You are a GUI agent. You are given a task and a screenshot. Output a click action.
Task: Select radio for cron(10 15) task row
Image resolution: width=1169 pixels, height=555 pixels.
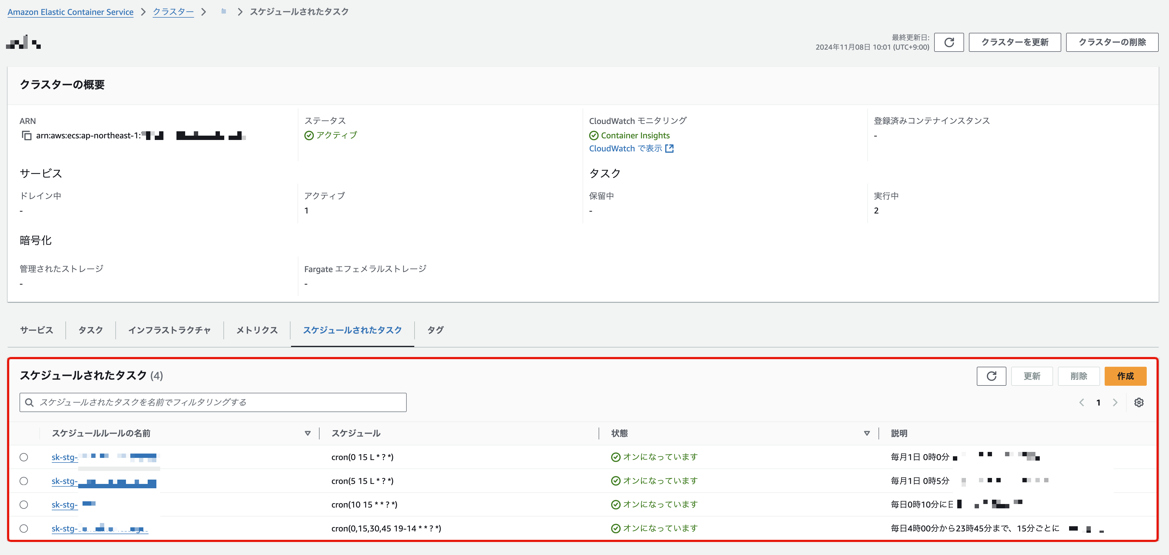(x=24, y=505)
